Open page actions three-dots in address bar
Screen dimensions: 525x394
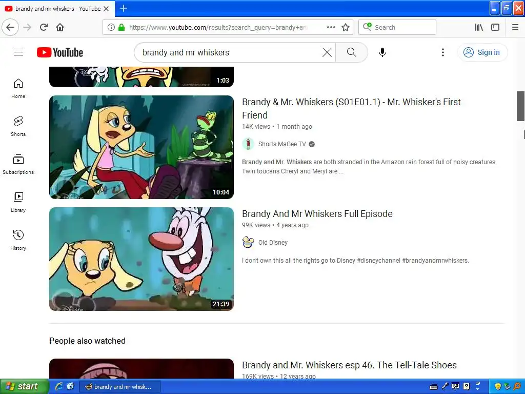(x=331, y=27)
